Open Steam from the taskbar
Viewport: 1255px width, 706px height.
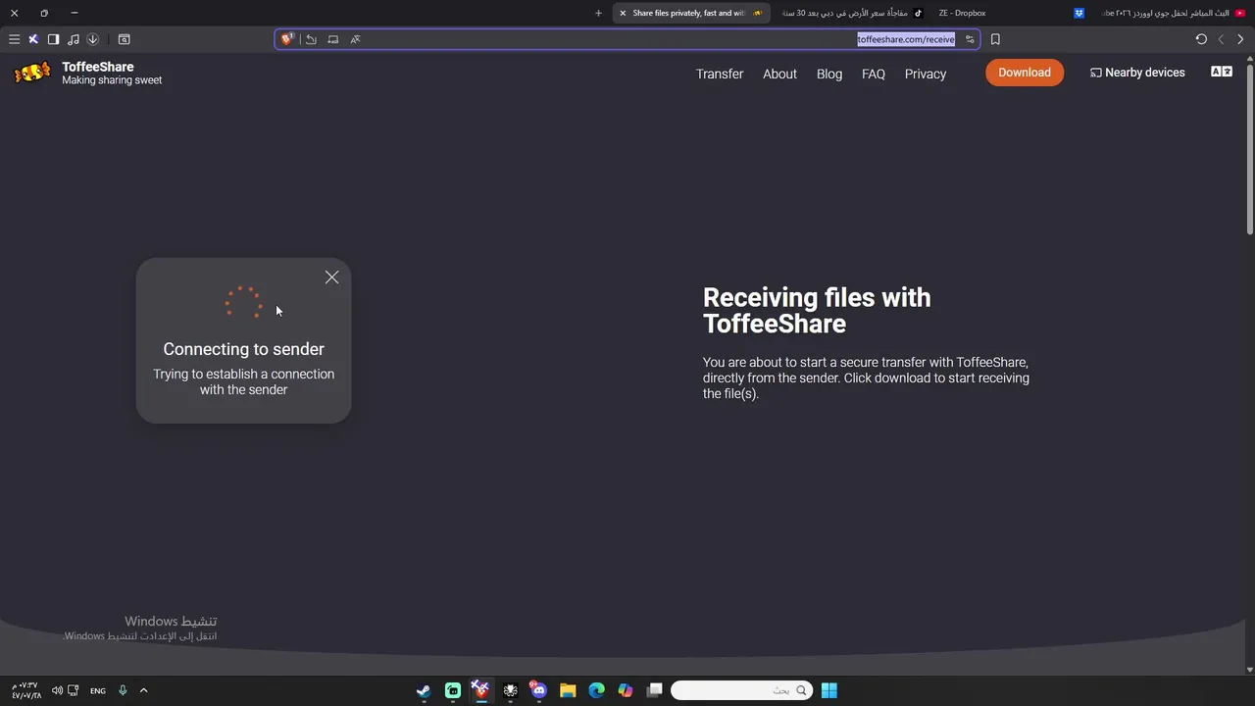(x=424, y=690)
